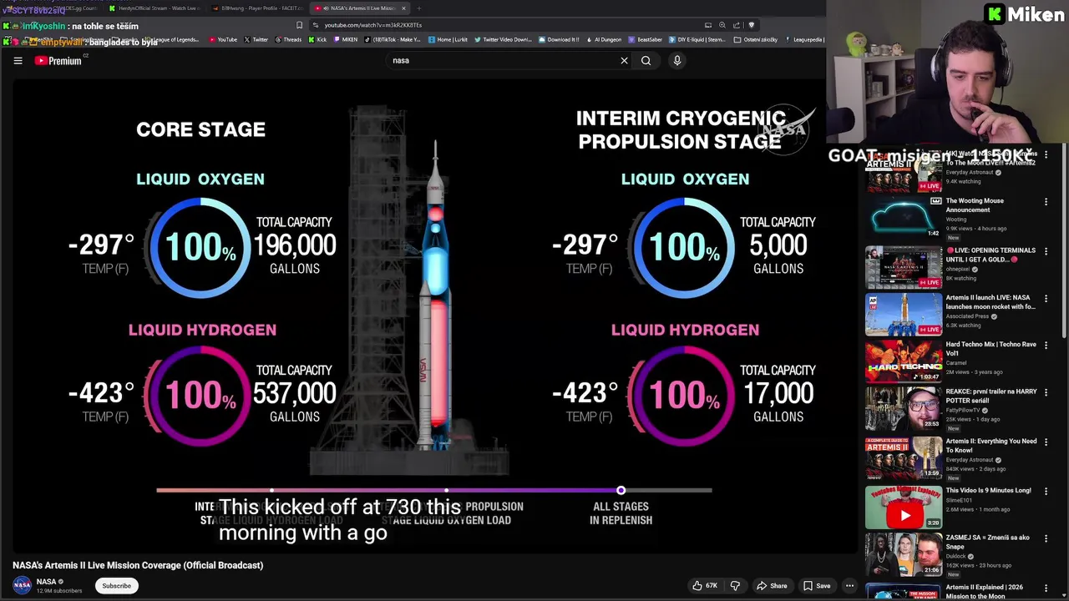Open the Threads bookmark

click(288, 39)
